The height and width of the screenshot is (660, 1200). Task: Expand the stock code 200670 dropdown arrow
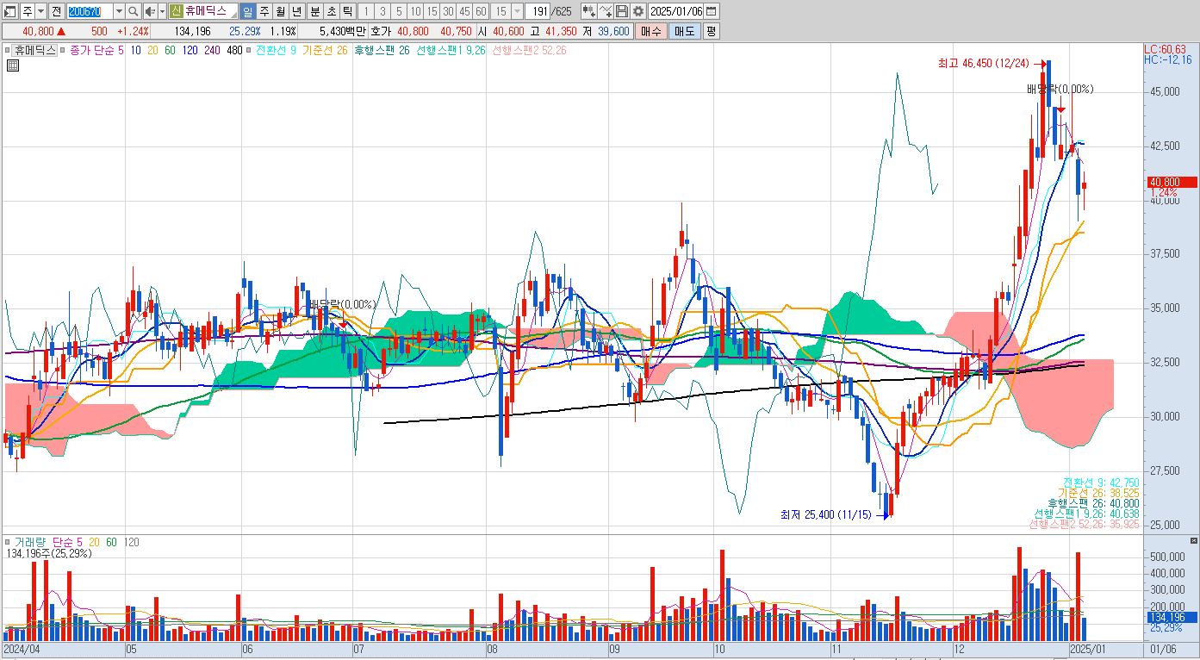point(119,11)
